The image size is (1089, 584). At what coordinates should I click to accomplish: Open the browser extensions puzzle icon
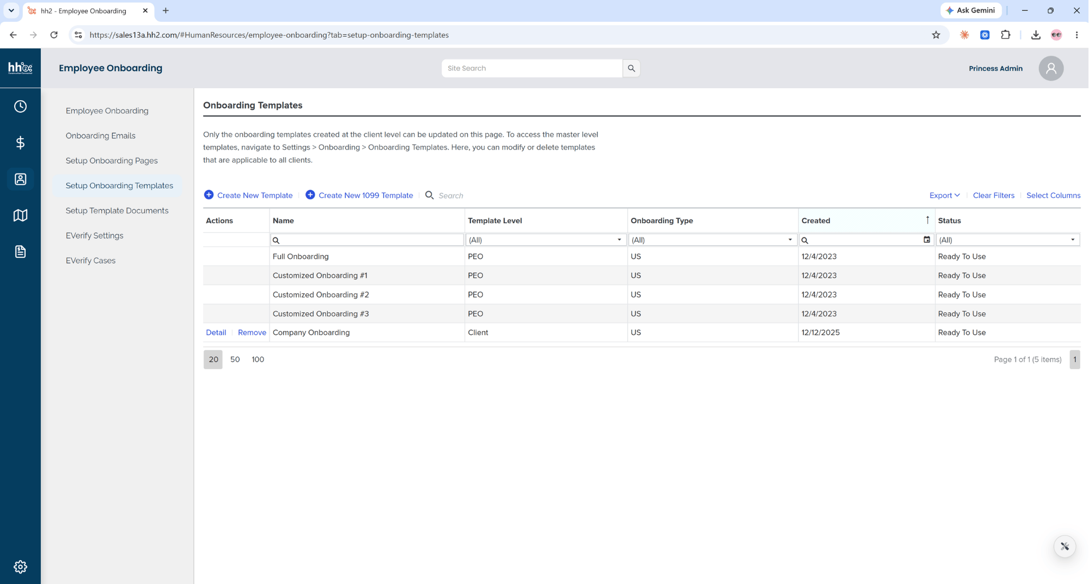point(1006,35)
